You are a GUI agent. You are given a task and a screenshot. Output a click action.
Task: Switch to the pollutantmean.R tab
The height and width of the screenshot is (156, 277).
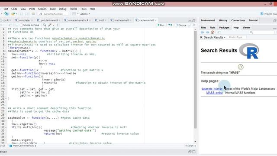click(x=49, y=20)
